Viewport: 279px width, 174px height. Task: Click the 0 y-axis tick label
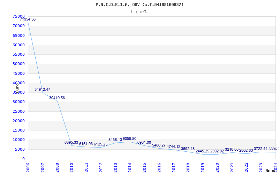(x=23, y=159)
